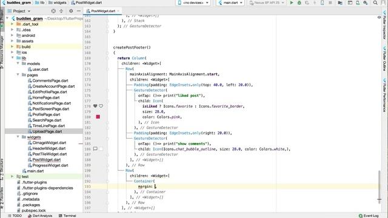Expand the build folder
The image size is (388, 218).
click(12, 47)
